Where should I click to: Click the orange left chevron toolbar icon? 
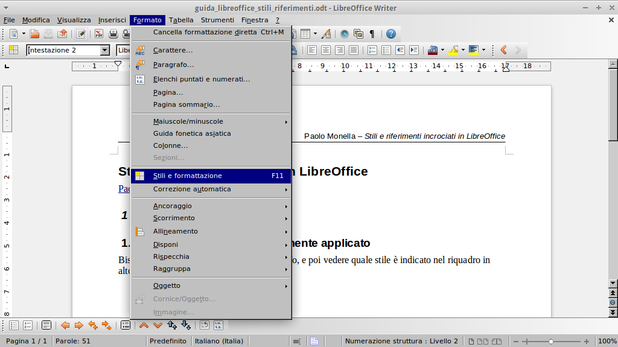(x=504, y=50)
